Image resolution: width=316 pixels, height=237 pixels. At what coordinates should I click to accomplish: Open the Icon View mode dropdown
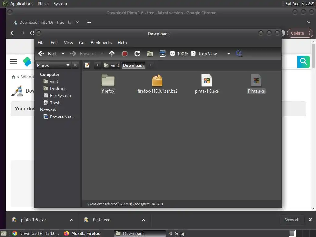(x=214, y=54)
